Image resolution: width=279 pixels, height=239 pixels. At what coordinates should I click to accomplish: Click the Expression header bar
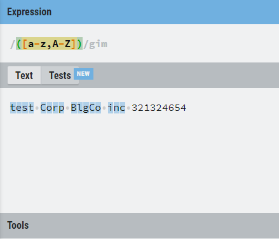(x=139, y=12)
